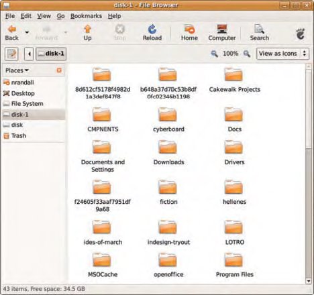The height and width of the screenshot is (295, 314).
Task: Open the Places sidebar dropdown
Action: point(17,70)
